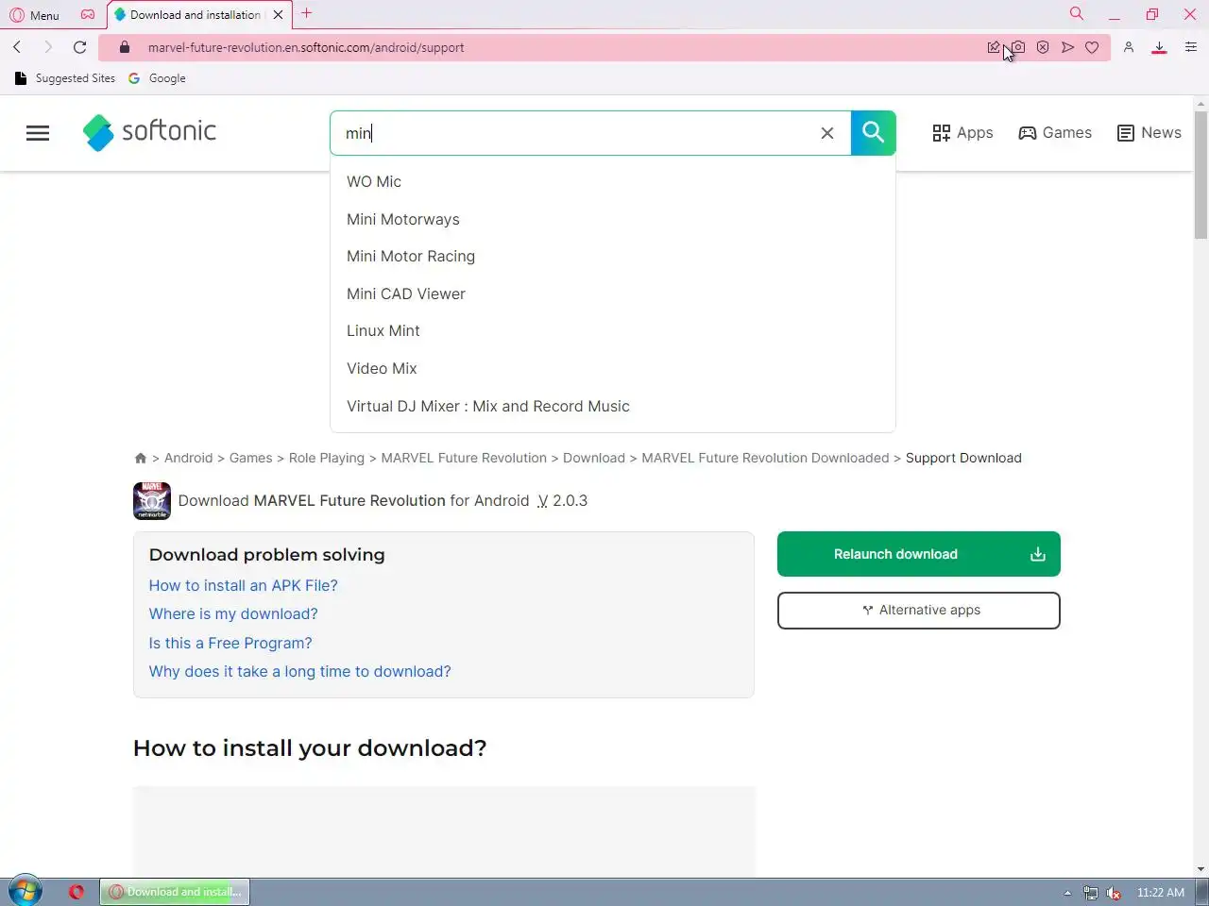Go back with the back arrow

point(17,47)
